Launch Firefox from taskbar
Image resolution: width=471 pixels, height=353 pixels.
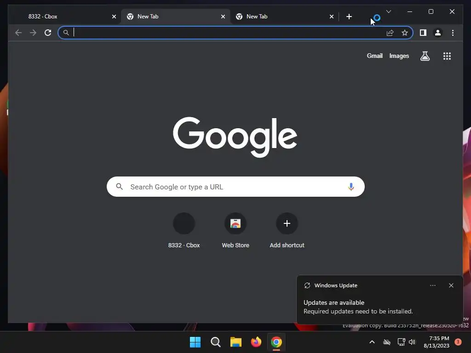[x=256, y=342]
